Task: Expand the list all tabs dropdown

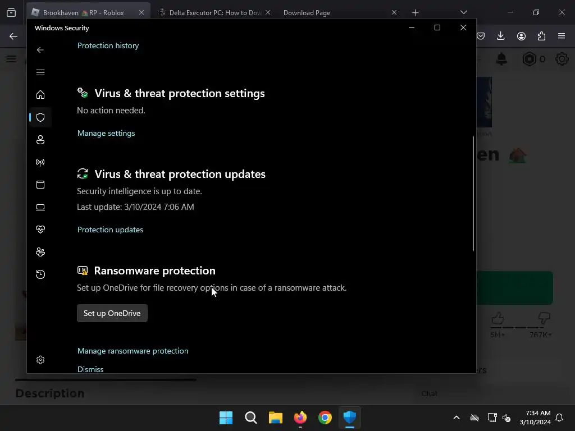Action: pyautogui.click(x=463, y=12)
